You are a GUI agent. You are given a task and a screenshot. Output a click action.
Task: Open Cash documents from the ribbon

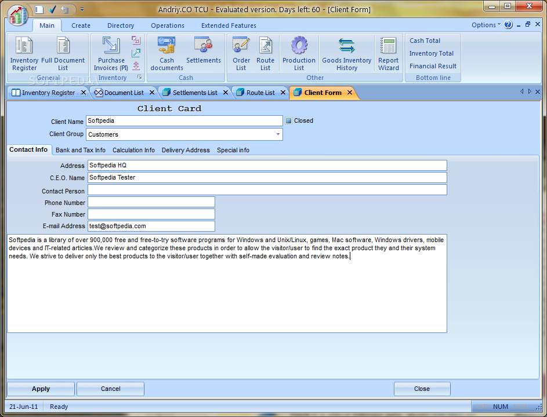(x=166, y=54)
